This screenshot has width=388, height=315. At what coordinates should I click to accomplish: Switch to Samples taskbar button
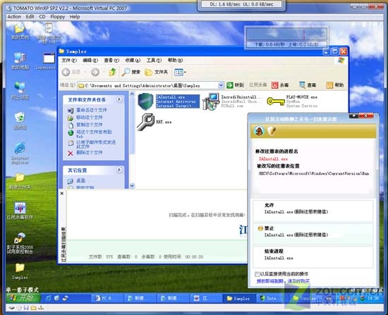coord(238,298)
